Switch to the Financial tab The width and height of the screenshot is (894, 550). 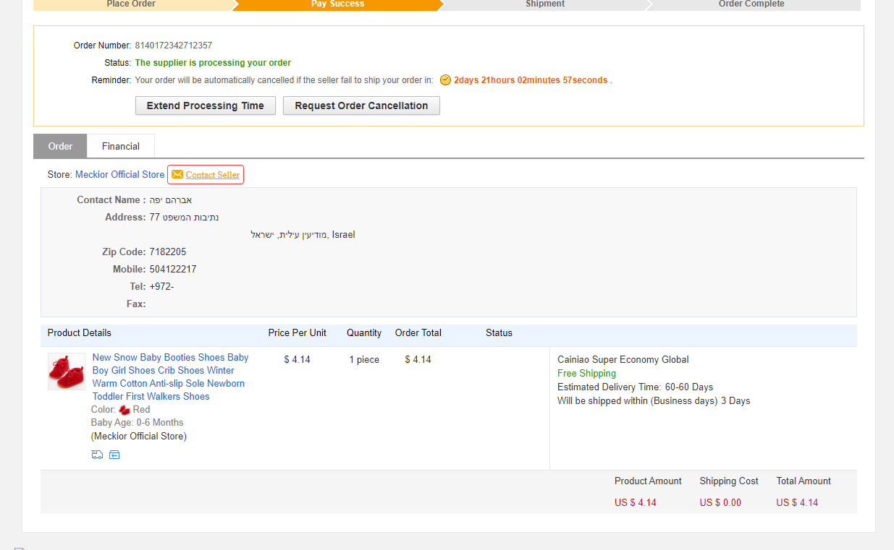[x=120, y=146]
